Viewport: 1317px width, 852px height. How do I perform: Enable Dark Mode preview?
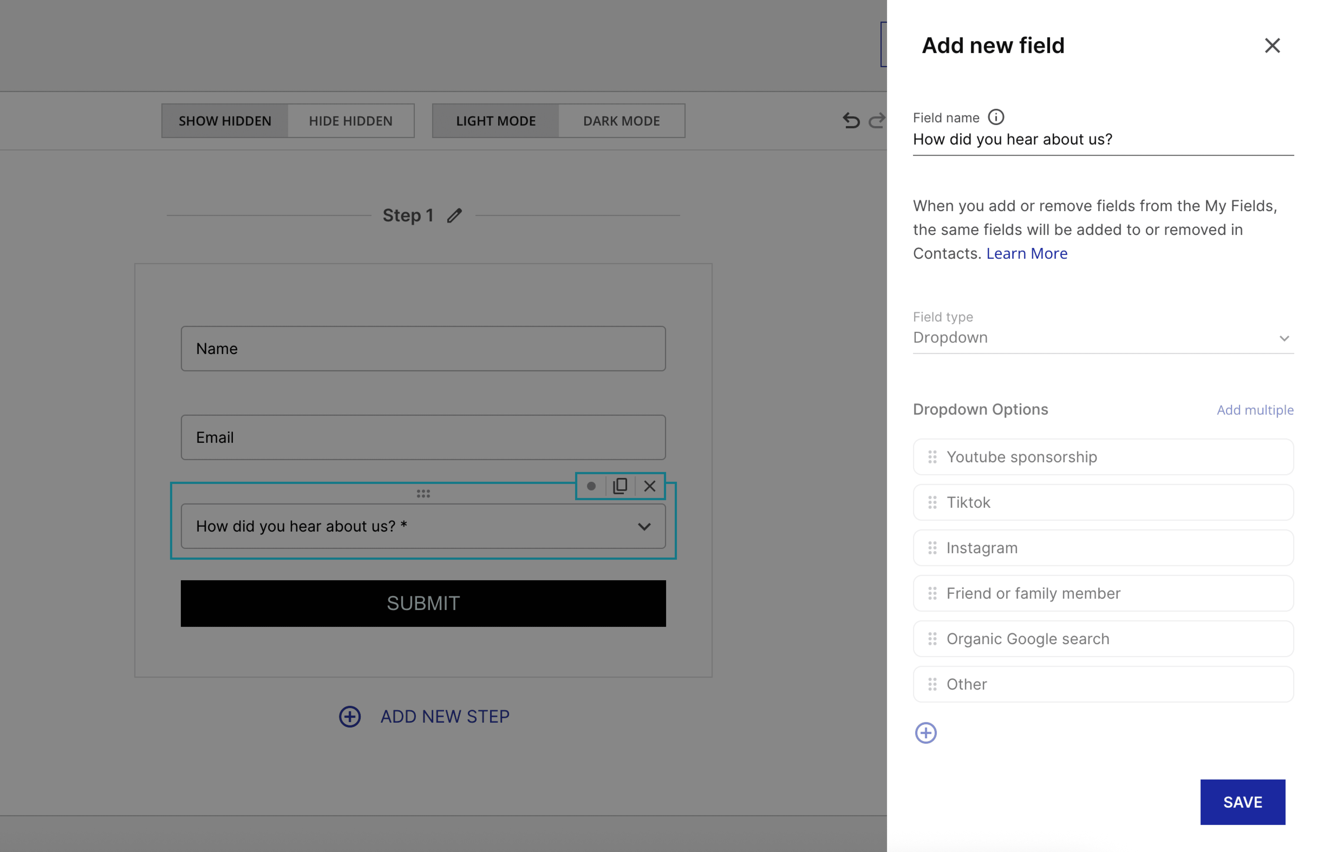(621, 121)
